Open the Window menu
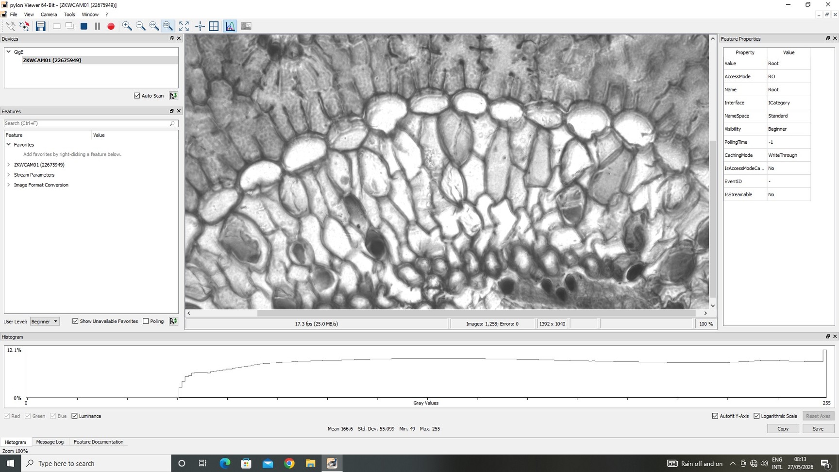The height and width of the screenshot is (472, 839). [x=90, y=15]
